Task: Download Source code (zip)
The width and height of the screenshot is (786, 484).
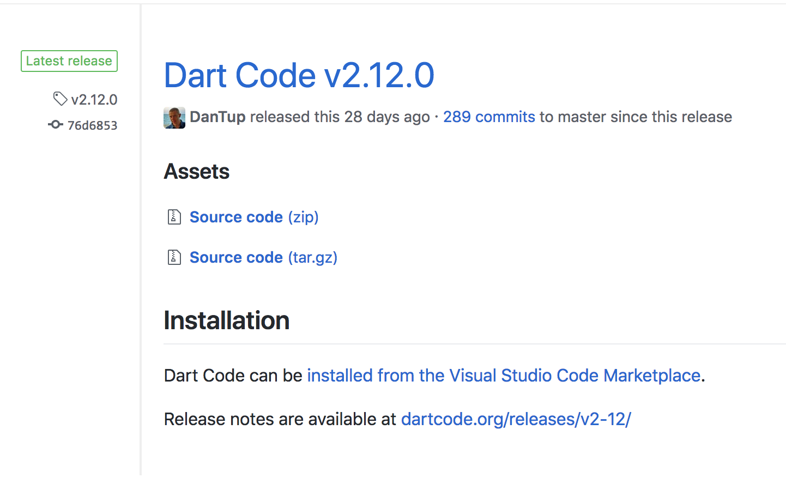Action: (x=254, y=217)
